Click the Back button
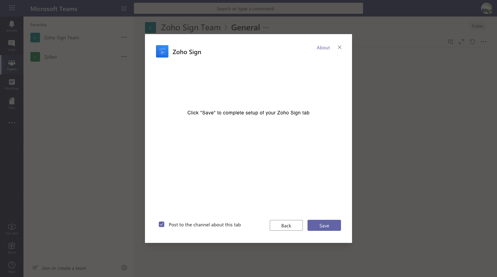The width and height of the screenshot is (497, 277). pos(286,225)
